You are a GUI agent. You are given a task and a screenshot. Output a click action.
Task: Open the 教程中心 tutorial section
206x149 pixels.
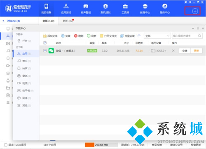pos(145,9)
